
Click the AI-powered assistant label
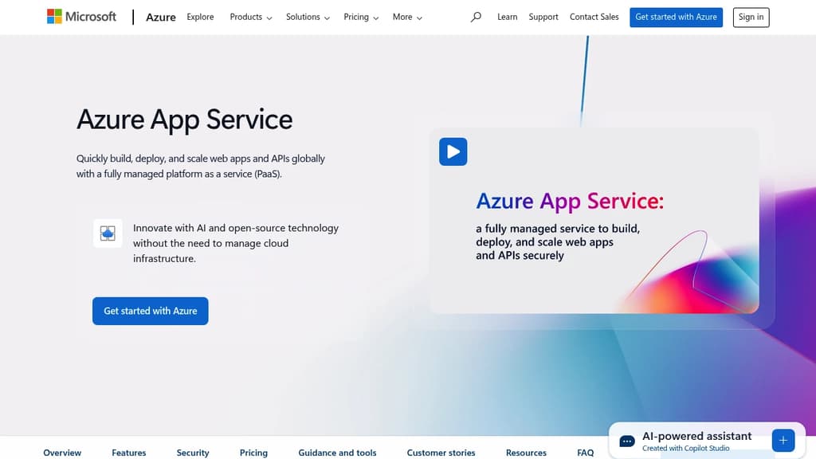[696, 436]
